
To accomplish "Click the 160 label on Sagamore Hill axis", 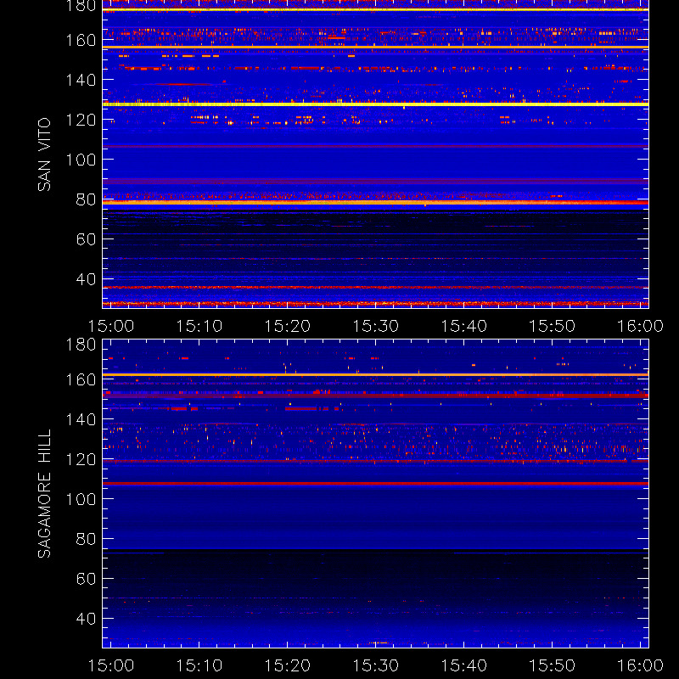I will coord(81,379).
